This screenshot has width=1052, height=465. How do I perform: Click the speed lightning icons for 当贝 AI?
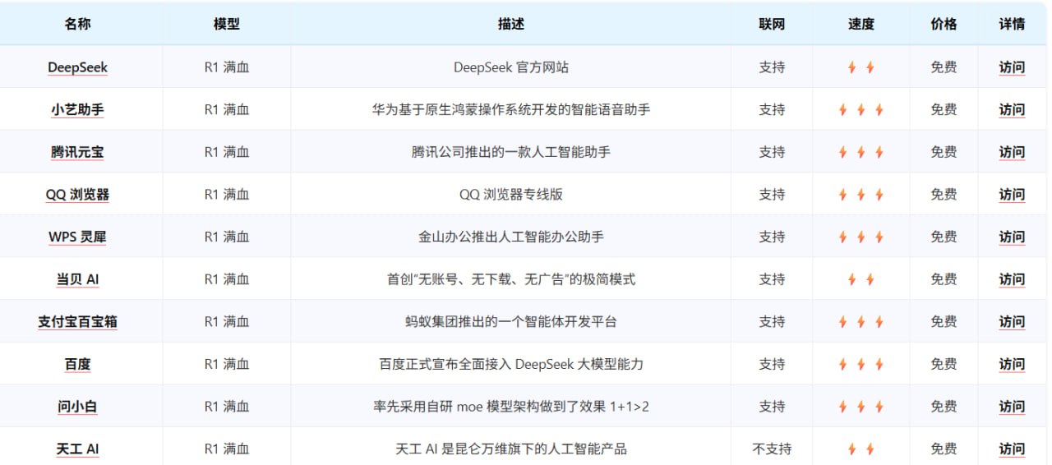pos(861,279)
